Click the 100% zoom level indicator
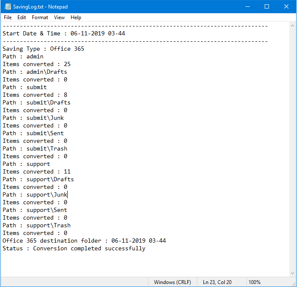Image resolution: width=297 pixels, height=287 pixels. pos(254,282)
